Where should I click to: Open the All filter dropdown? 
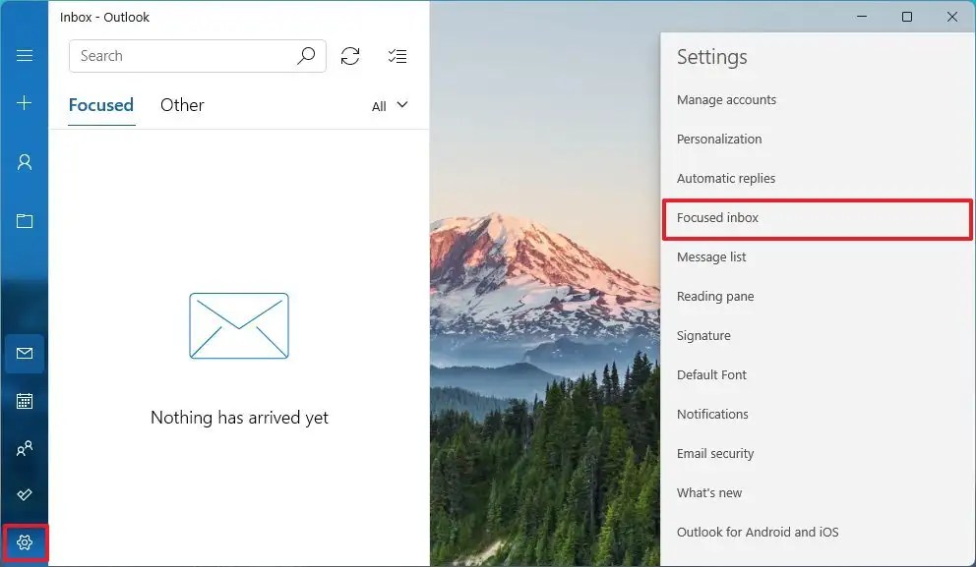tap(390, 105)
